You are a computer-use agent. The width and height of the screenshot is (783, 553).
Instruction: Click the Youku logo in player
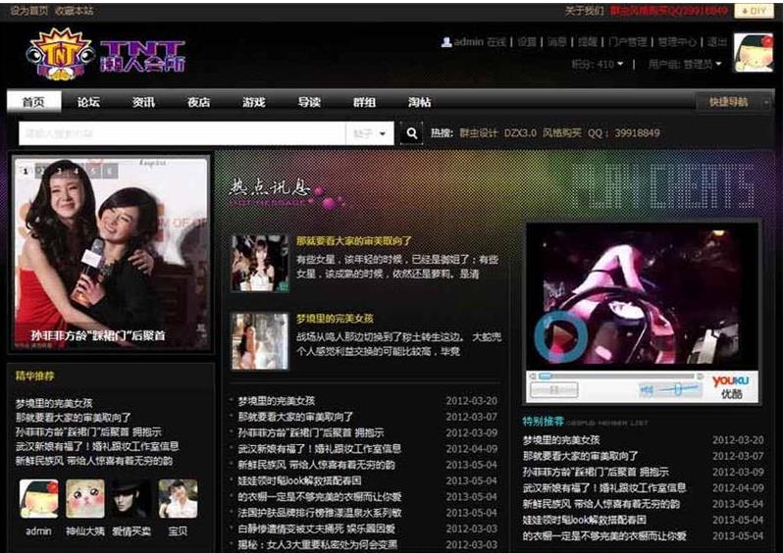[730, 385]
